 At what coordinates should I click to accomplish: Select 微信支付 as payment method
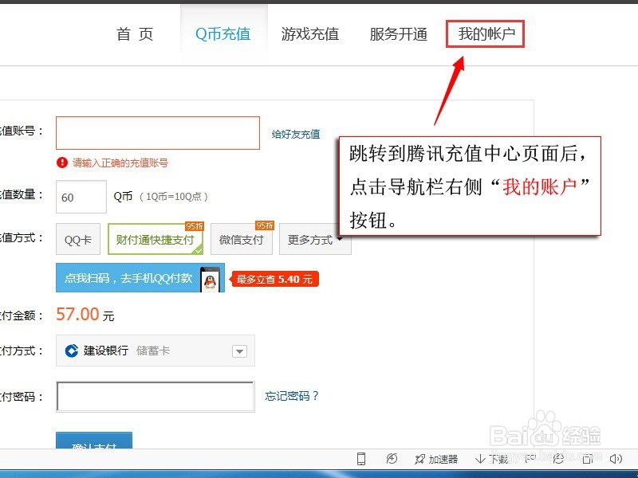(242, 239)
